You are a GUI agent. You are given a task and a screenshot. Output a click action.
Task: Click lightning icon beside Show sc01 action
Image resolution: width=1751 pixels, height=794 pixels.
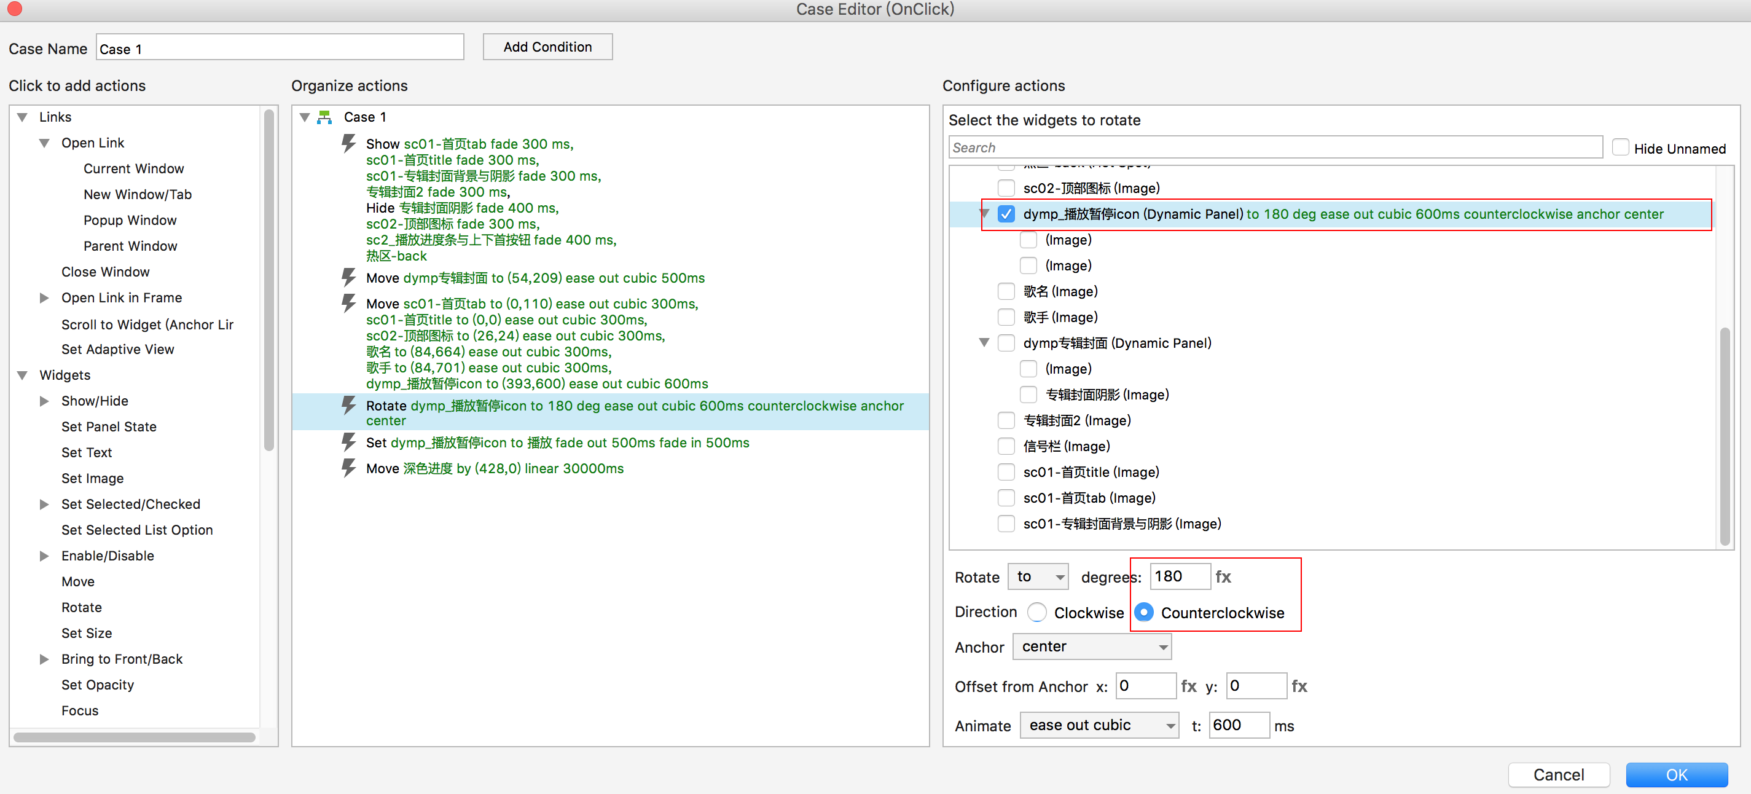pyautogui.click(x=349, y=143)
